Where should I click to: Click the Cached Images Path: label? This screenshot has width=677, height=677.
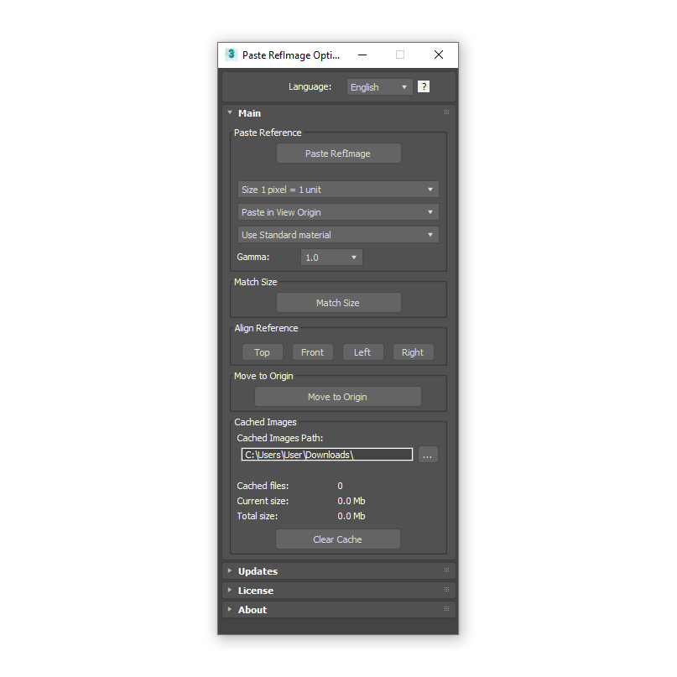(x=280, y=438)
